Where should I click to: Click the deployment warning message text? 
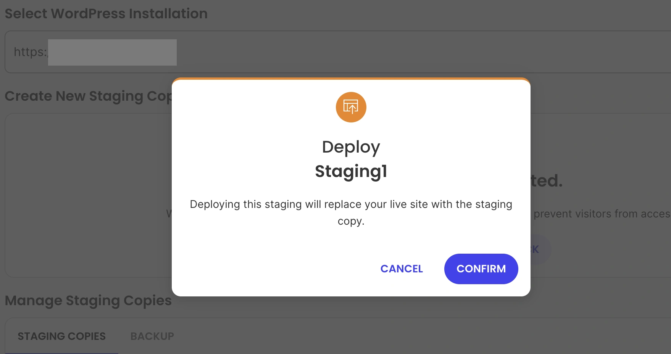tap(351, 212)
